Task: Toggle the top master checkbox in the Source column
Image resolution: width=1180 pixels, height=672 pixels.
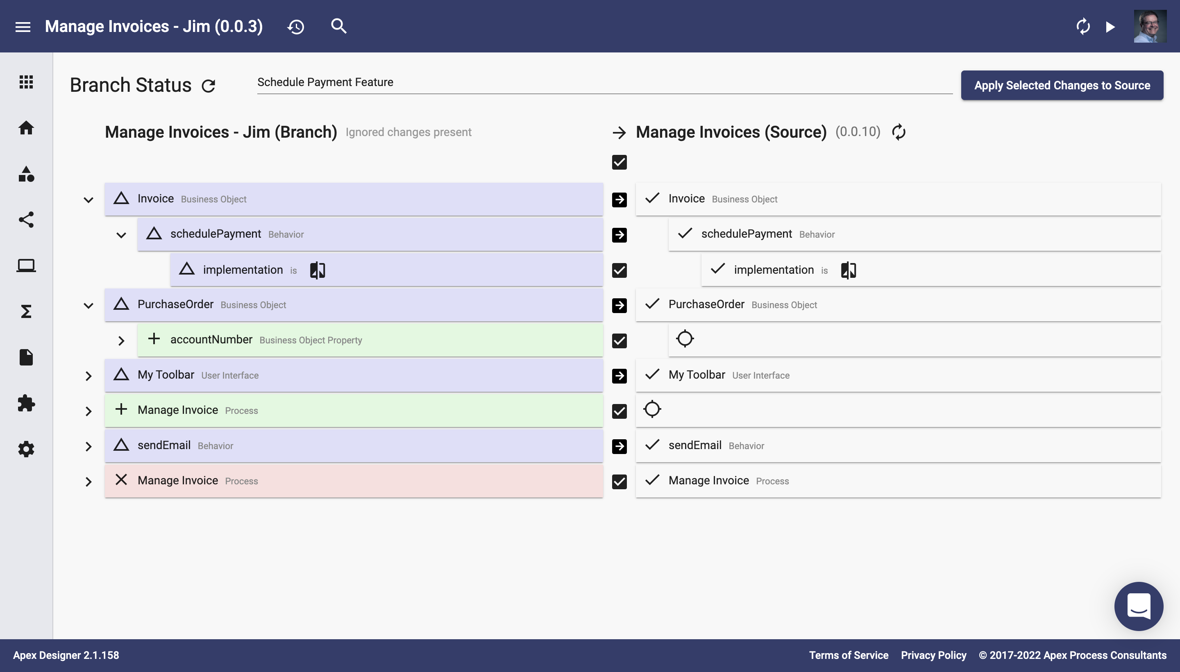Action: click(x=619, y=162)
